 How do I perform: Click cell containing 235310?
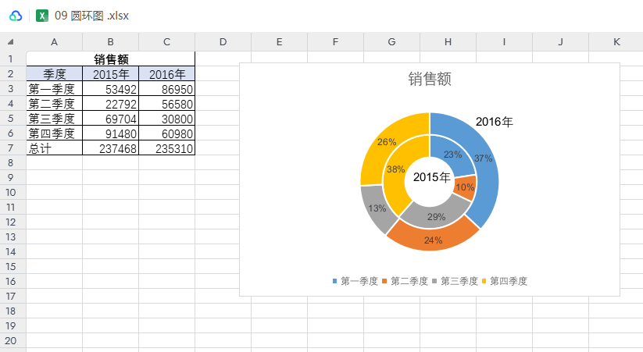(x=166, y=148)
